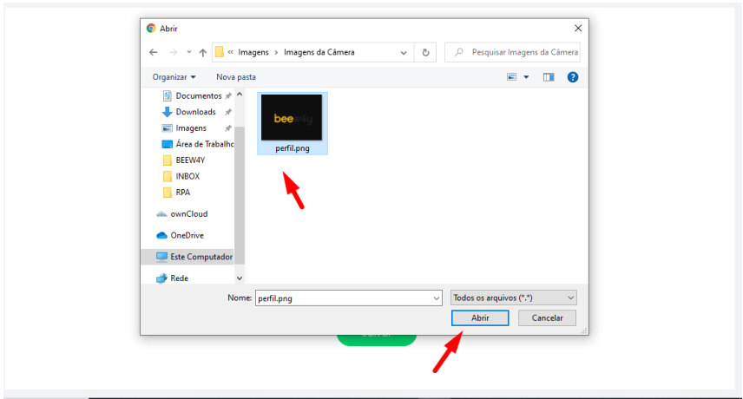Viewport: 743px width, 399px height.
Task: Open the Help question mark icon
Action: coord(572,77)
